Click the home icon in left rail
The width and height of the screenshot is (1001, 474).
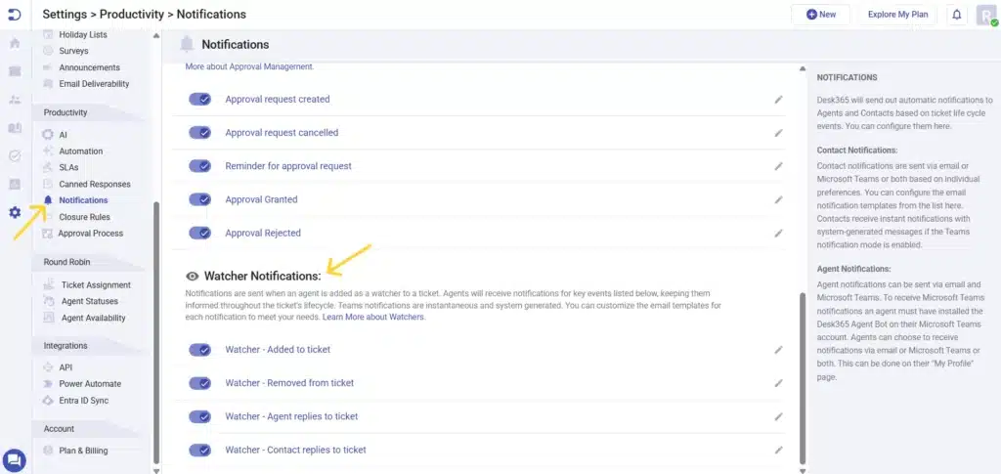pos(15,43)
